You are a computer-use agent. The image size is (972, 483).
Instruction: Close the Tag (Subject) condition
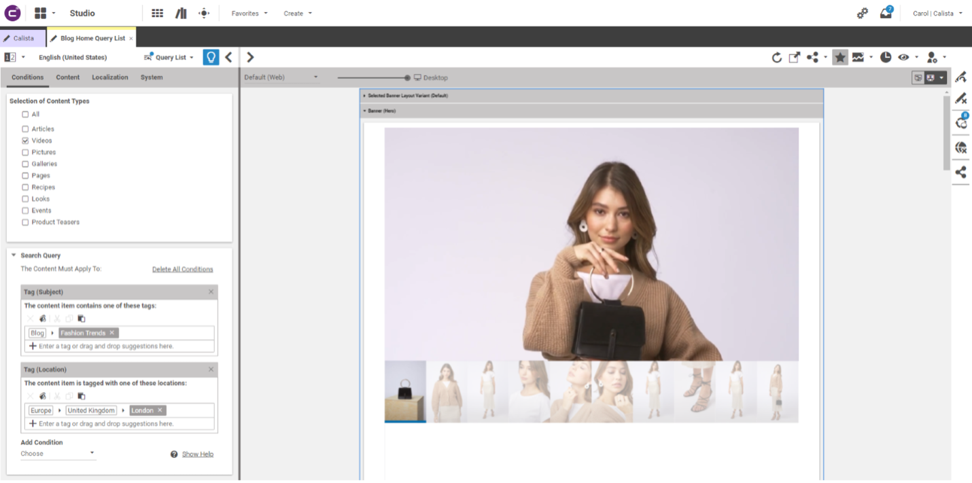click(211, 292)
